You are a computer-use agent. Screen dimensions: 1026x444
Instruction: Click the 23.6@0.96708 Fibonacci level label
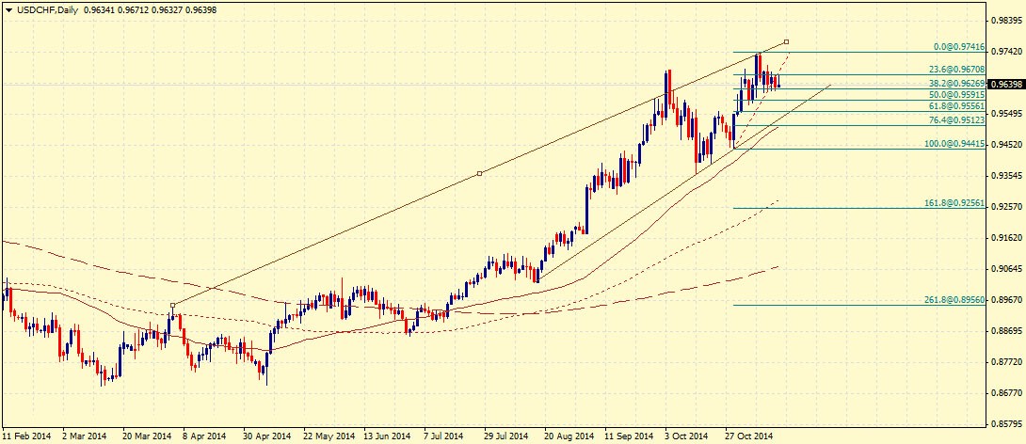tap(956, 69)
